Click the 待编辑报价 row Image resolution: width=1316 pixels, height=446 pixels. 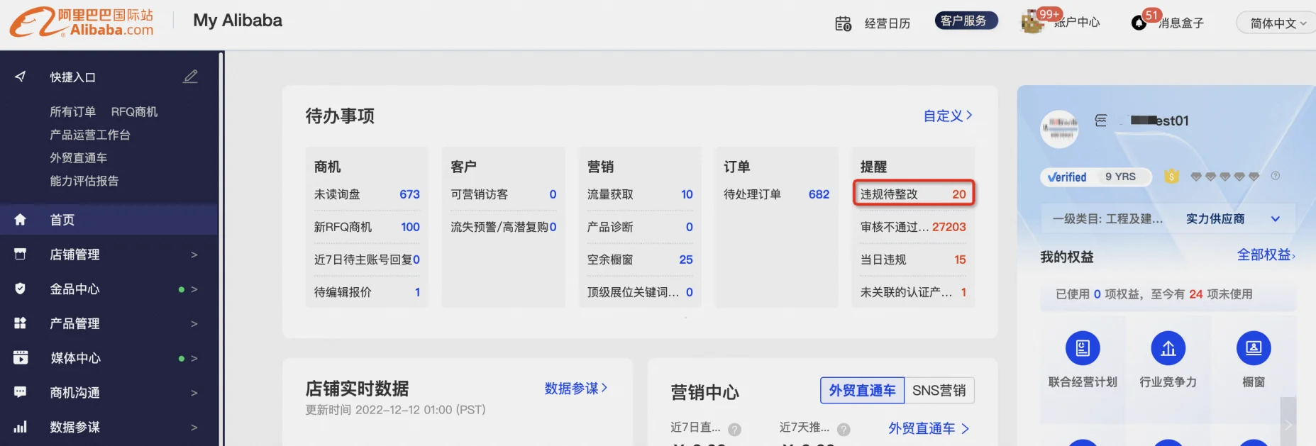coord(367,292)
